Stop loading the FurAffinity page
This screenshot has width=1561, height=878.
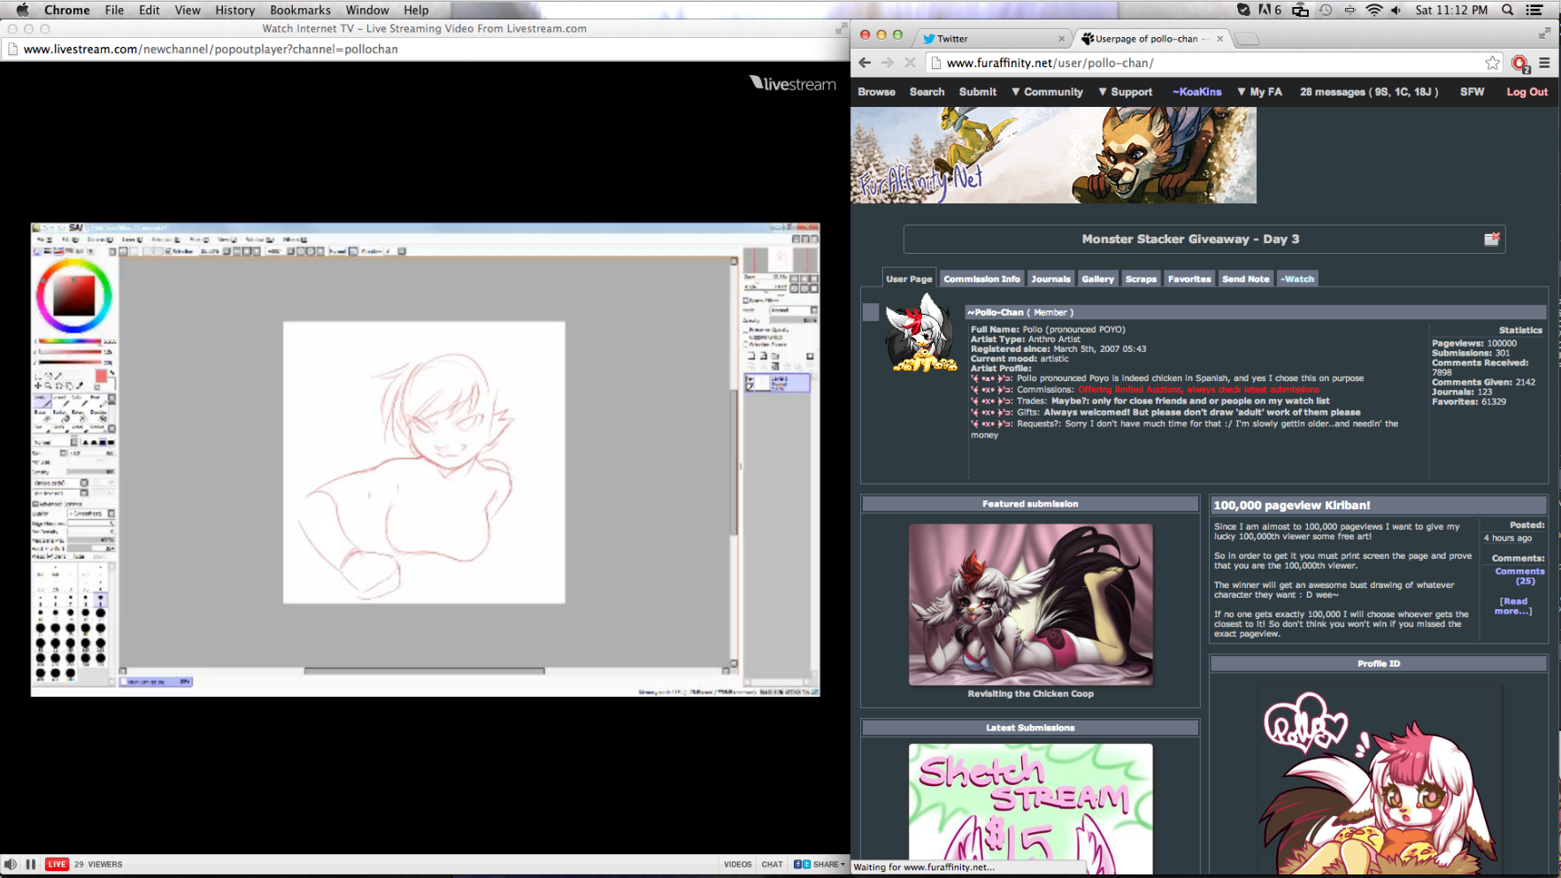(x=910, y=63)
